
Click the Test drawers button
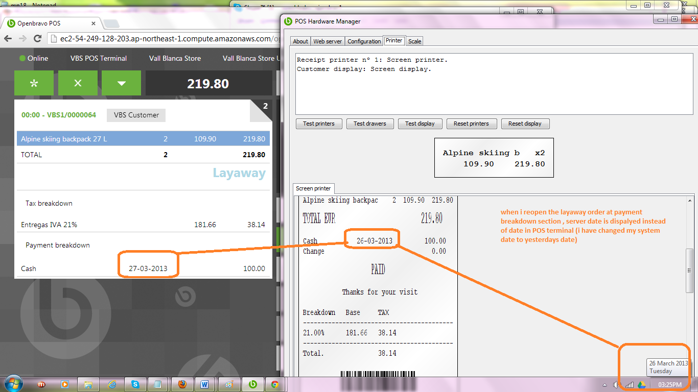tap(370, 124)
